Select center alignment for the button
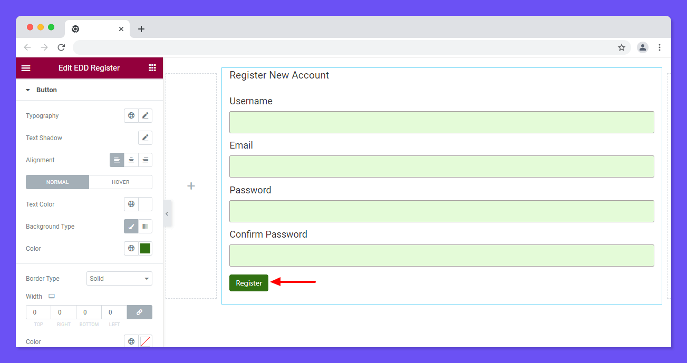 pos(131,160)
